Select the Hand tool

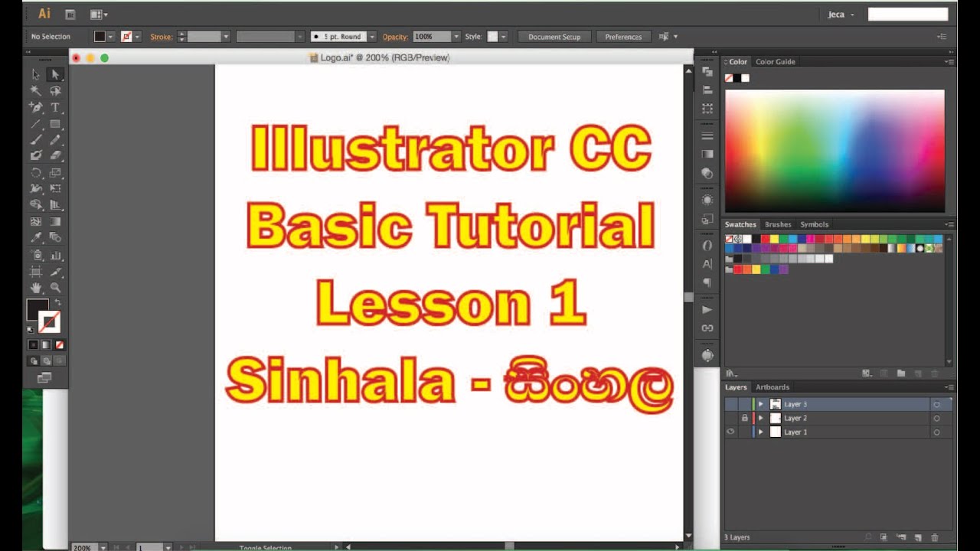click(35, 288)
